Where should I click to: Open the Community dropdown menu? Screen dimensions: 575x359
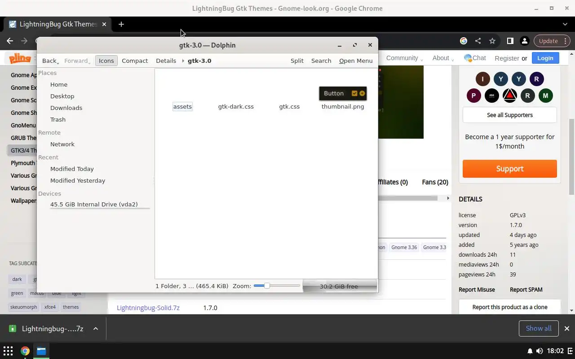[x=404, y=58]
